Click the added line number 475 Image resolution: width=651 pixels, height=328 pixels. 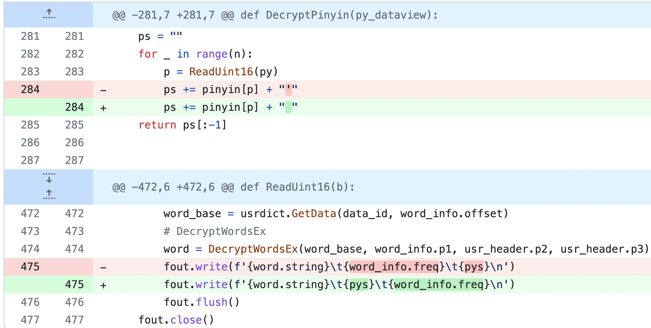coord(74,285)
